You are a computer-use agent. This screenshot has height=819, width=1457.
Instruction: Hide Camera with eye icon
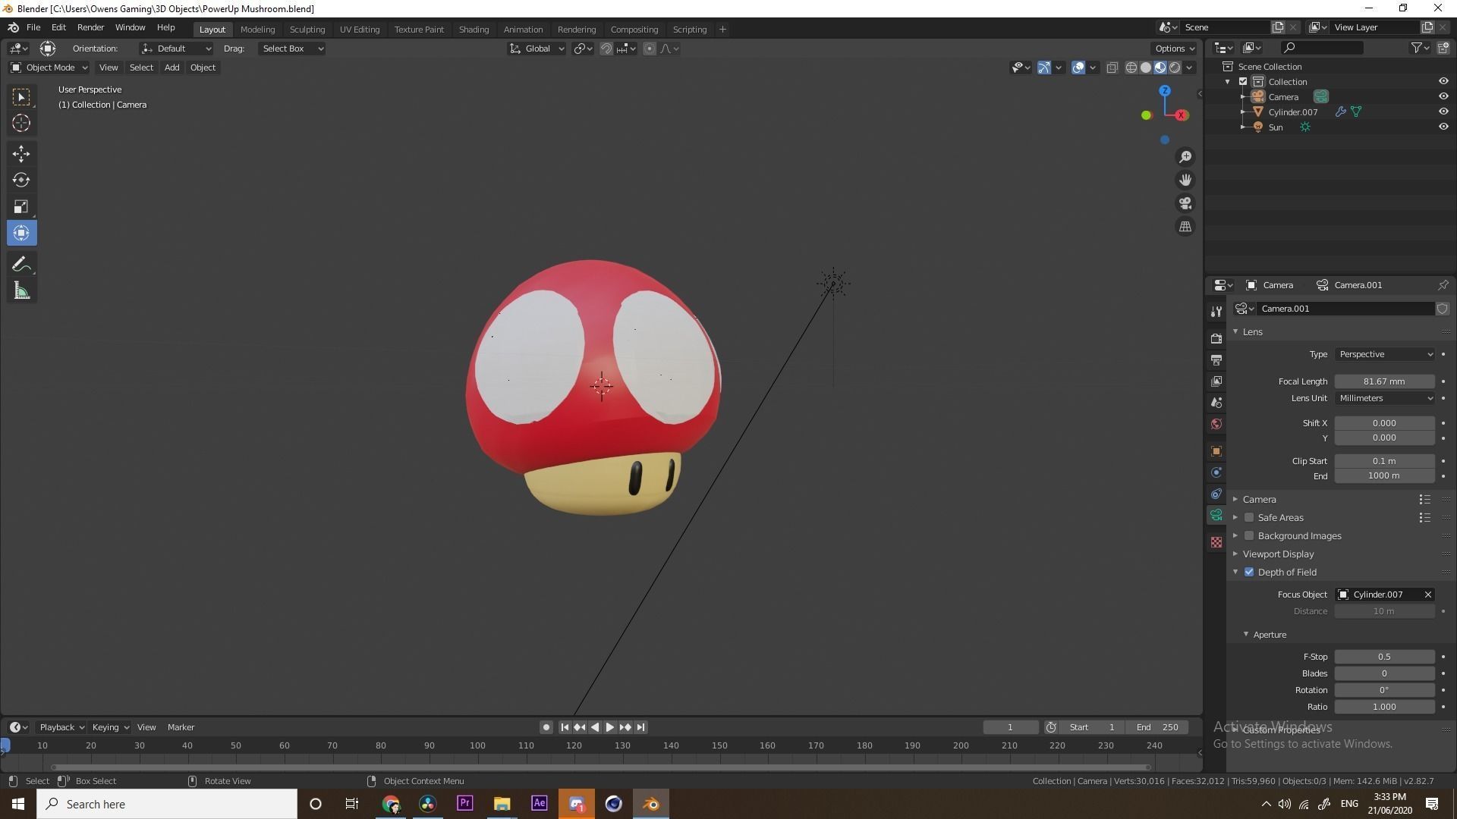1443,96
